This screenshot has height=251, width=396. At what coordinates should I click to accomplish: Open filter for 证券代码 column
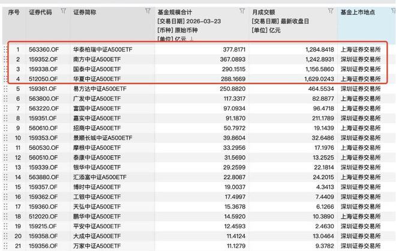point(64,11)
